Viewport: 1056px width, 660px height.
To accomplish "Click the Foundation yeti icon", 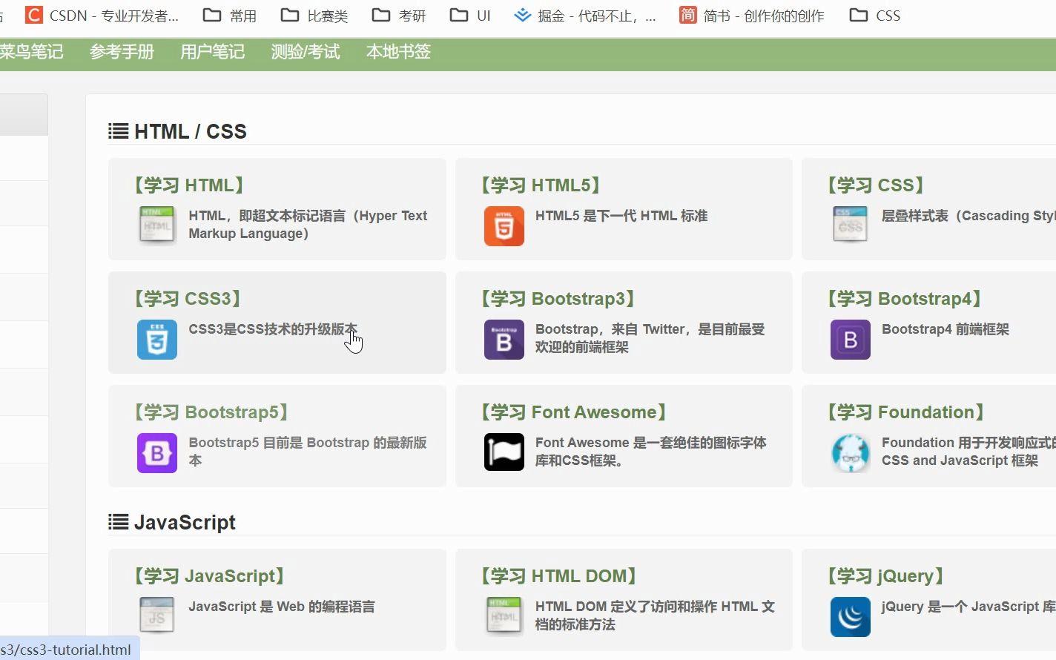I will tap(850, 453).
